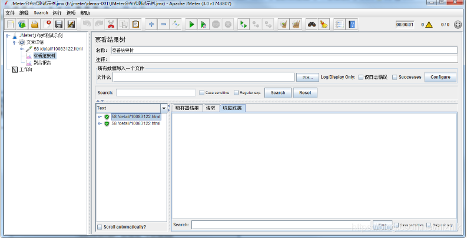Toggle upper Case sensitive checkbox

point(201,93)
